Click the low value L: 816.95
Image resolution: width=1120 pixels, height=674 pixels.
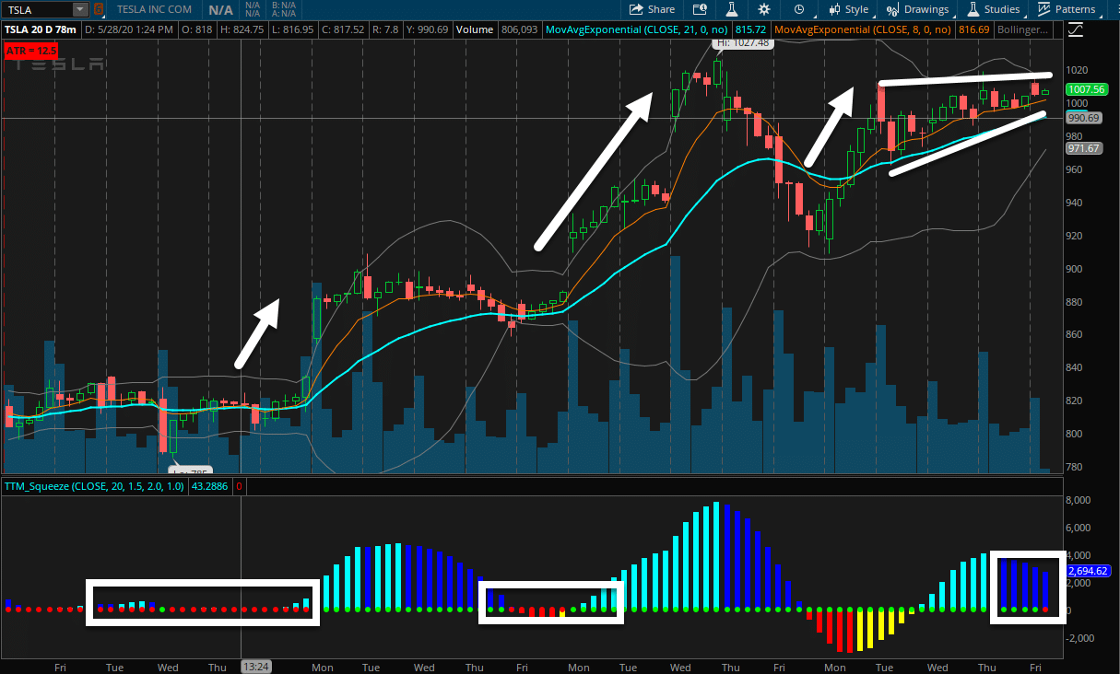pyautogui.click(x=295, y=29)
